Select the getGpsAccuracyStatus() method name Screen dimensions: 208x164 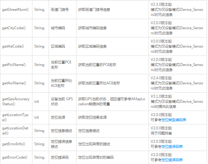pyautogui.click(x=16, y=102)
